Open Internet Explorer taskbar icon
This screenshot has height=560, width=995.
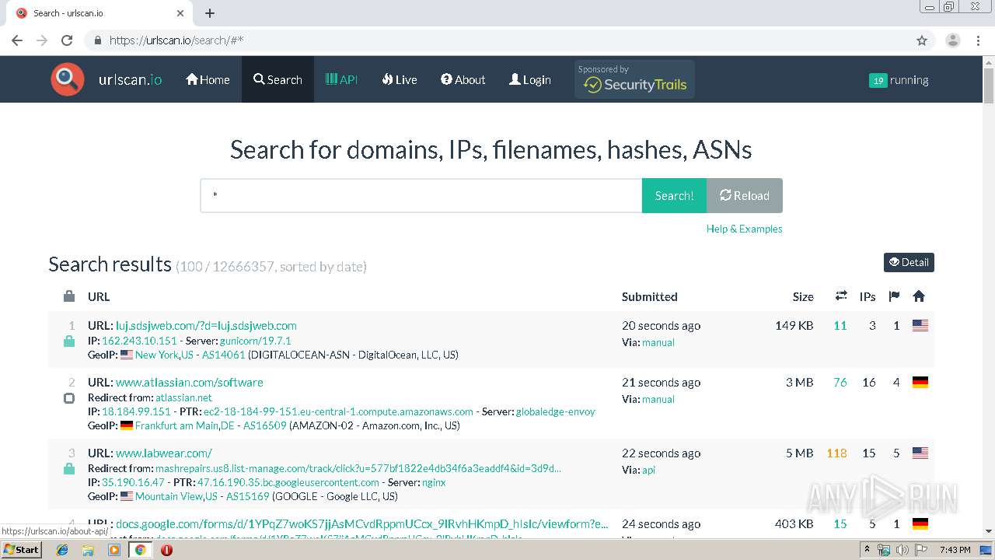tap(62, 550)
